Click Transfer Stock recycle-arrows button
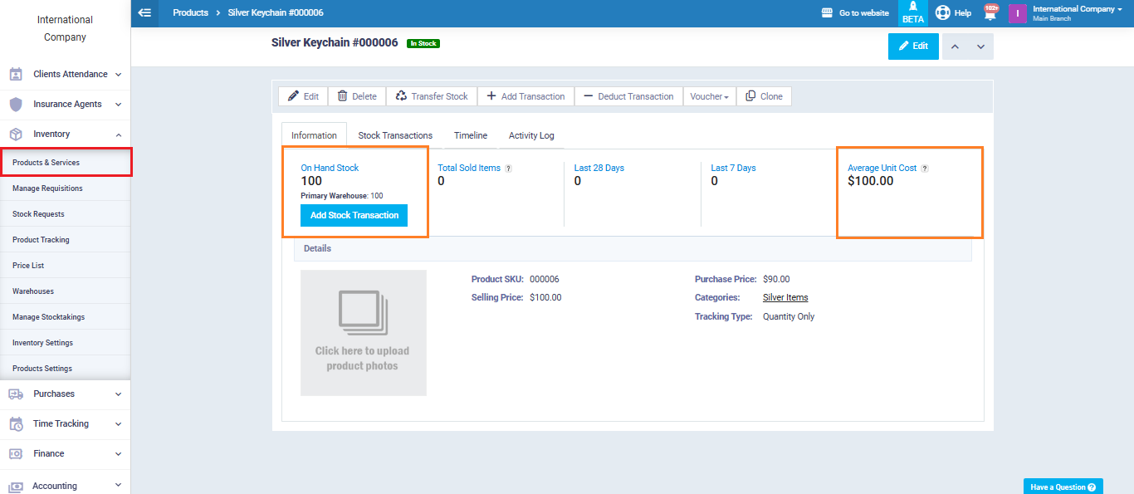 (x=431, y=96)
